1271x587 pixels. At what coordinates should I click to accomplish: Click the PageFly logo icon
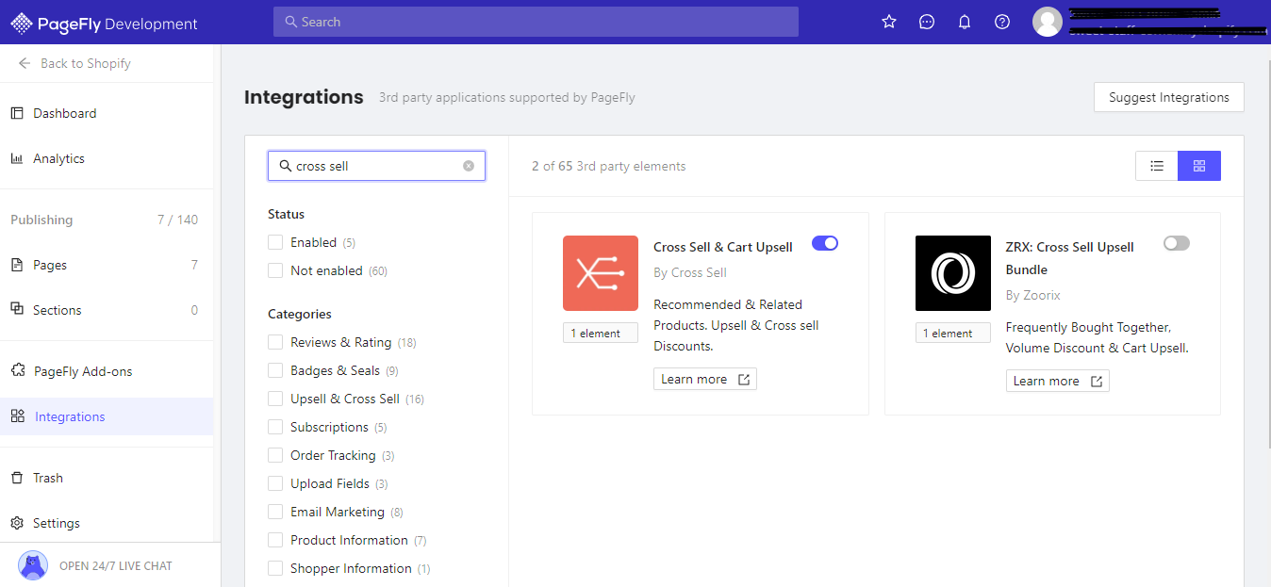pos(21,24)
